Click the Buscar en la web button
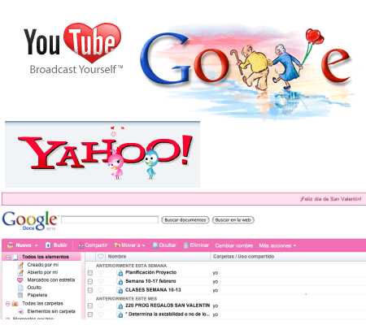This screenshot has width=366, height=325. click(x=233, y=220)
